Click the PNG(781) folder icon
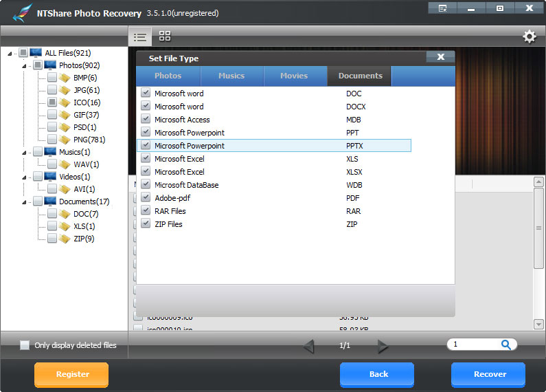 (65, 140)
